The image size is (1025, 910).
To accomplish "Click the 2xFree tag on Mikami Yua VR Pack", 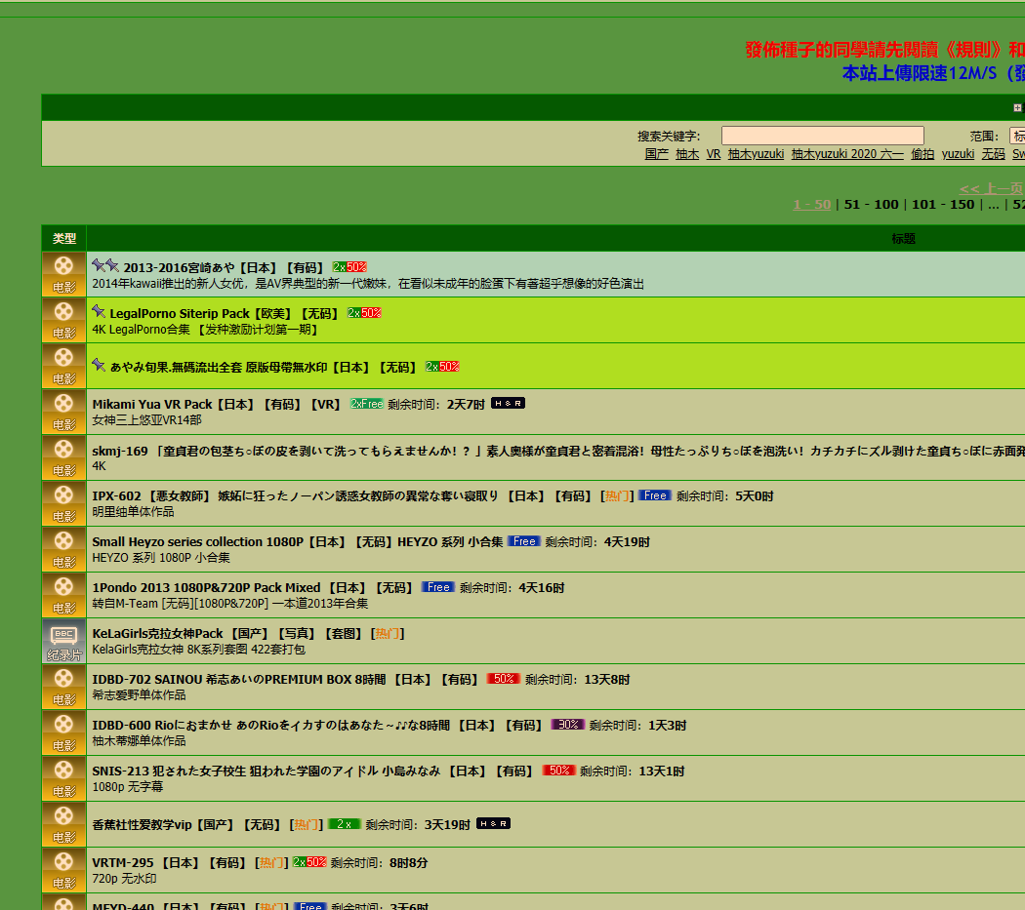I will pos(366,403).
